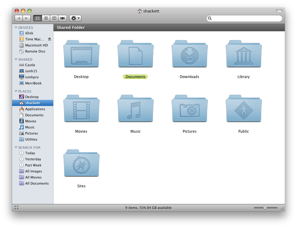
Task: Select the Public folder icon
Action: coord(243,109)
